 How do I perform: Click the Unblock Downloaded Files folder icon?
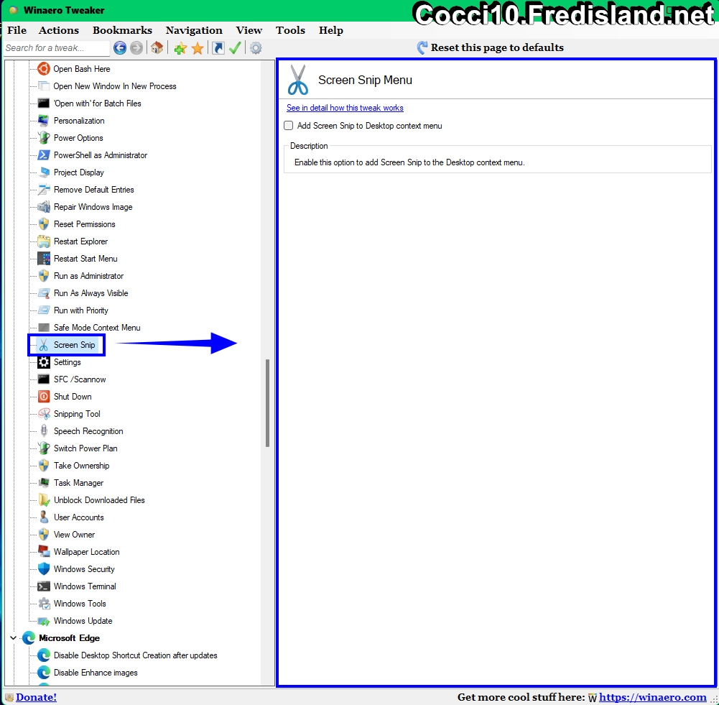[x=44, y=500]
